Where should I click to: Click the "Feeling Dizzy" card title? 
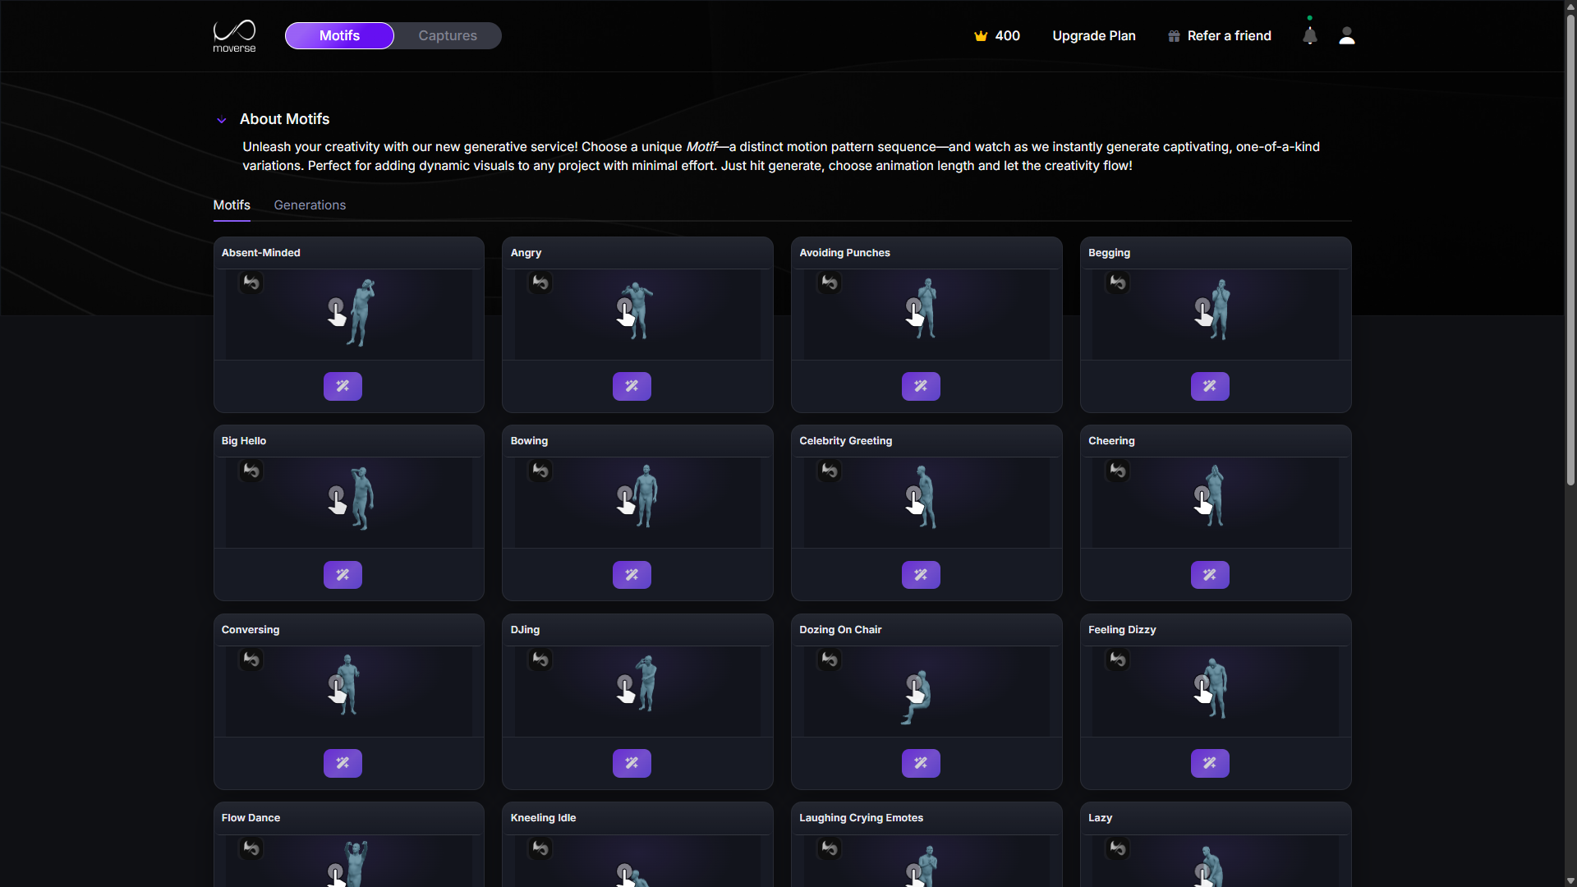point(1122,630)
